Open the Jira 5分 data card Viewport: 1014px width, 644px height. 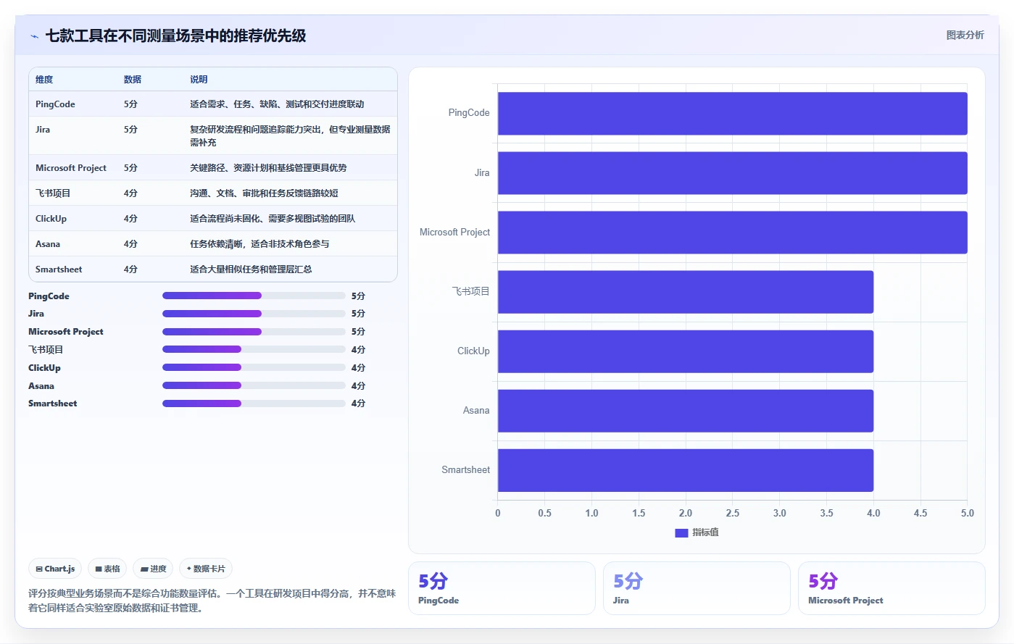[697, 588]
